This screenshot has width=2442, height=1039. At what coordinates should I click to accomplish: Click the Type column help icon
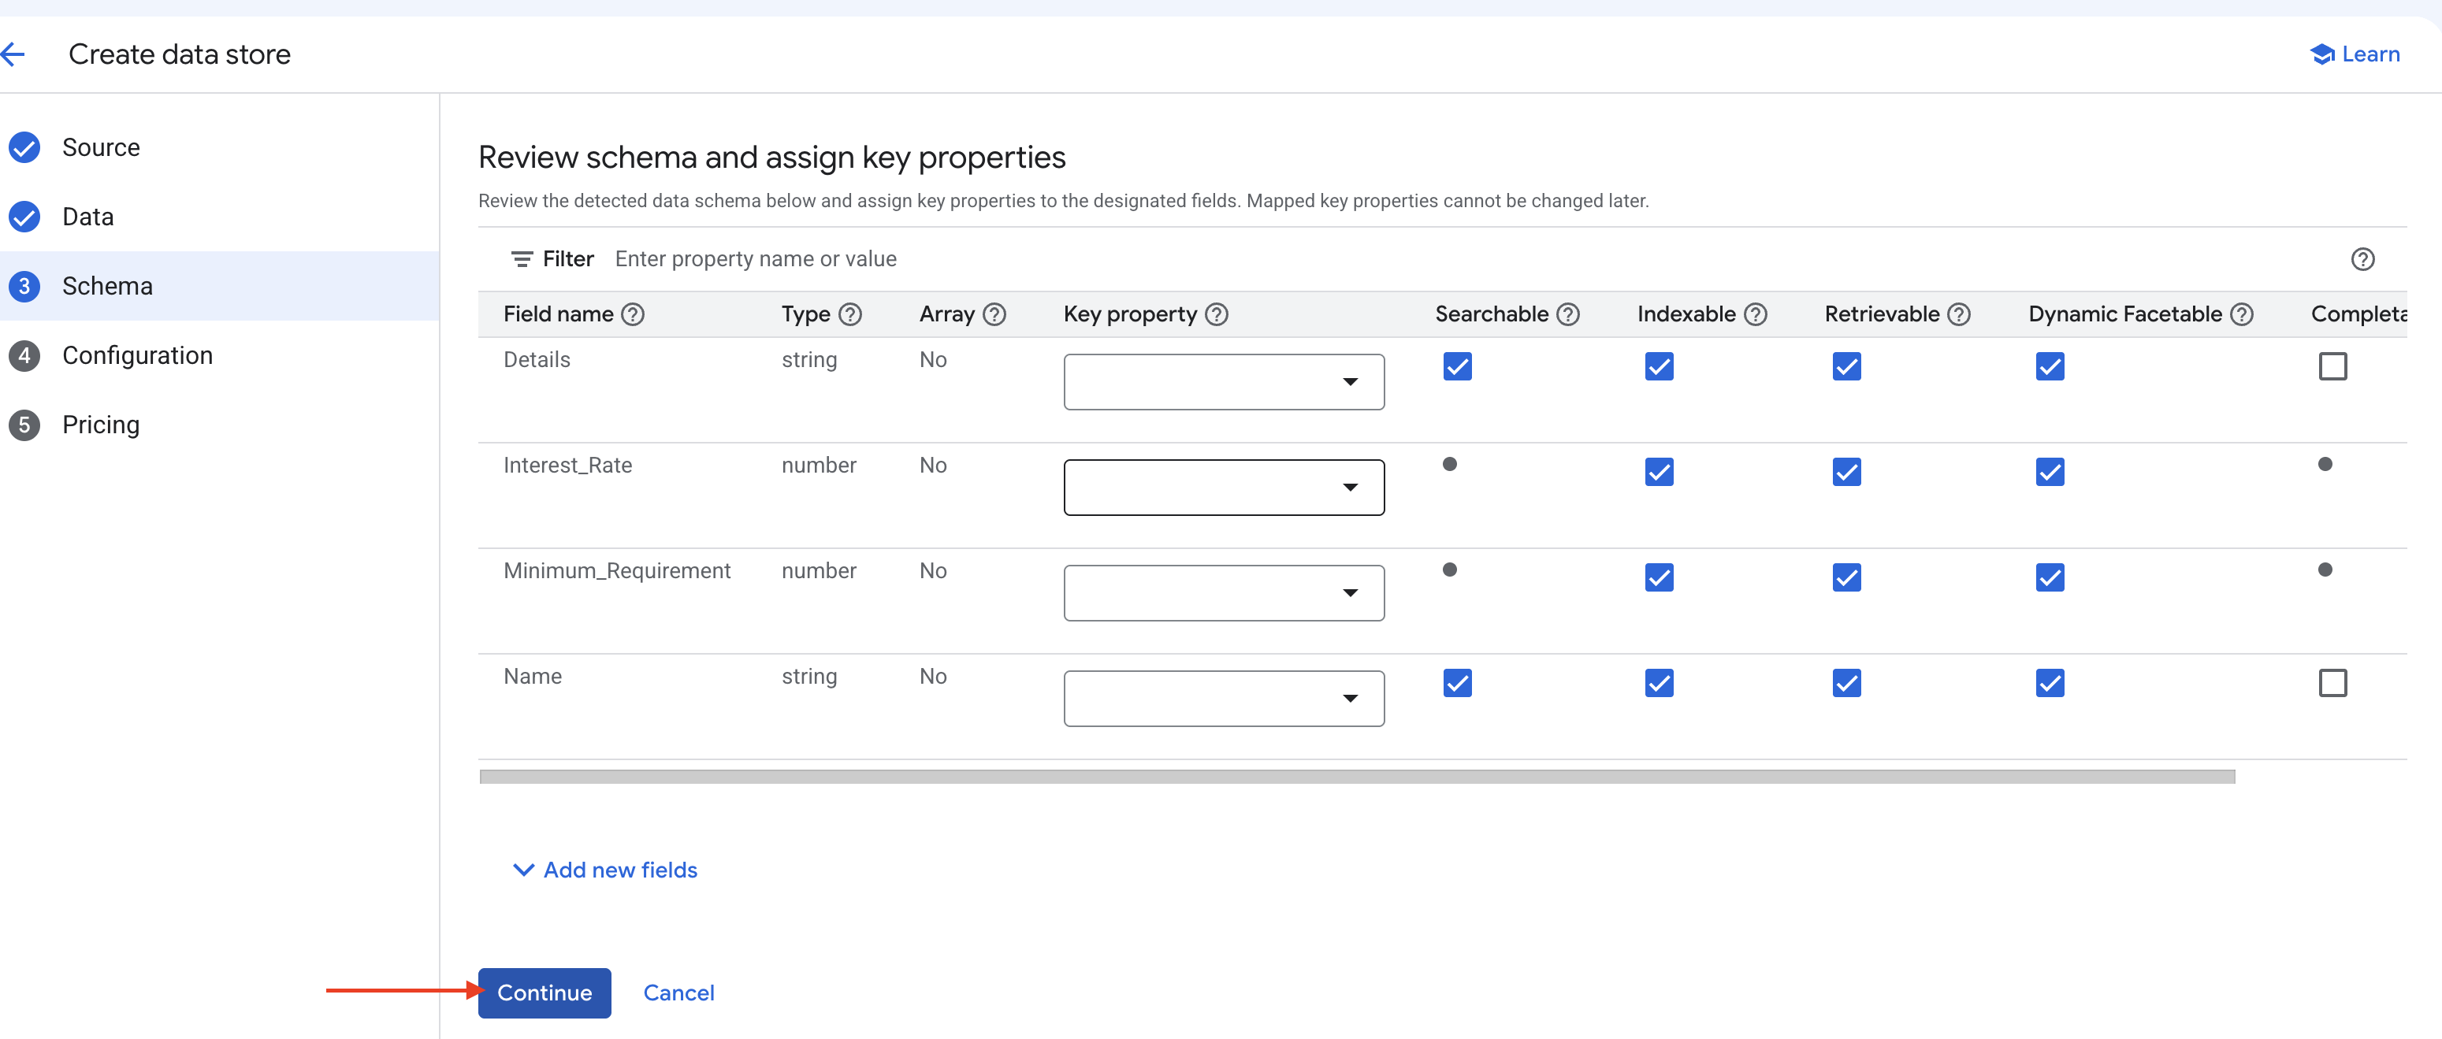click(850, 315)
